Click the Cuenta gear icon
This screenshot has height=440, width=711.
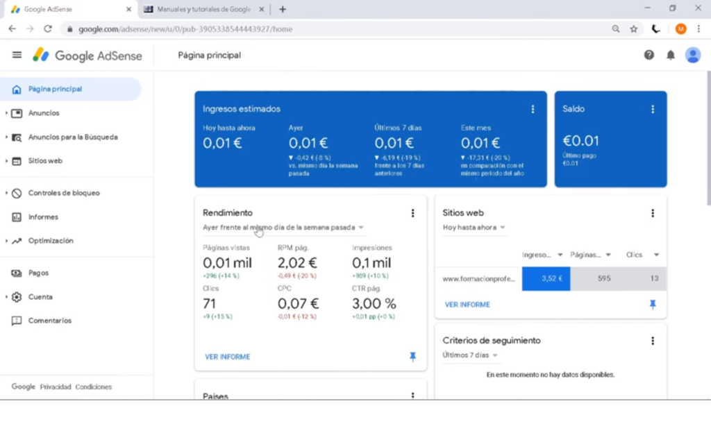coord(17,297)
